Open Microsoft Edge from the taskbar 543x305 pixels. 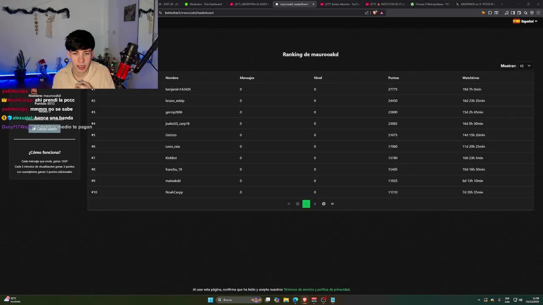coord(296,300)
